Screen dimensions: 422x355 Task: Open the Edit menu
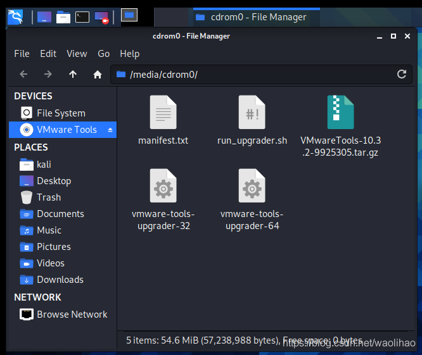point(48,54)
